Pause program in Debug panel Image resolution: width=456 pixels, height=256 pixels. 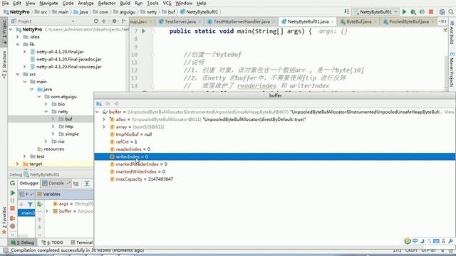coord(13,201)
